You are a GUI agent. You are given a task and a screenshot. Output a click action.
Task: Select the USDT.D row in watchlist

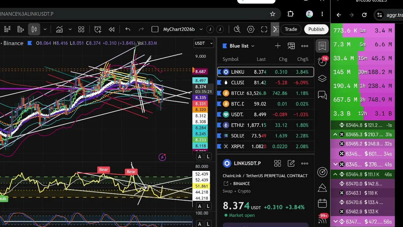[x=266, y=114]
